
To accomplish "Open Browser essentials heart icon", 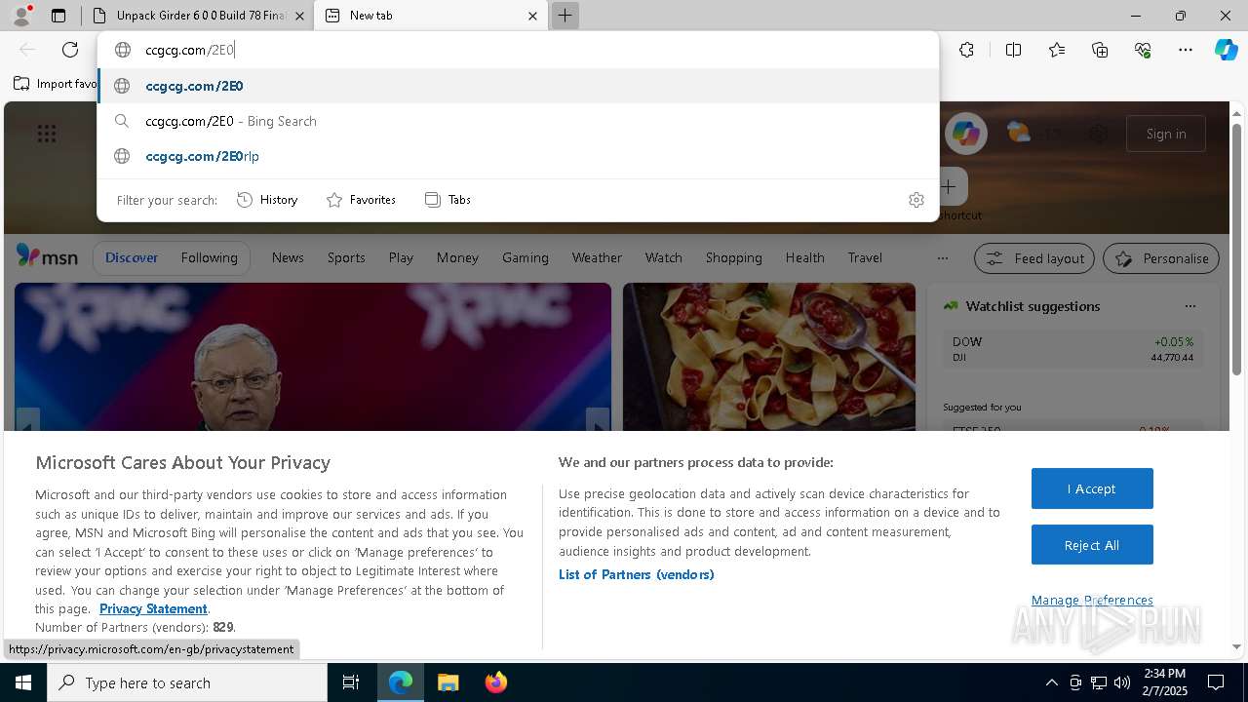I will click(1143, 50).
